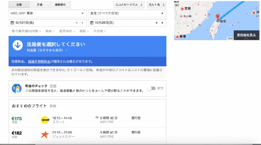Select the 往復 round-trip tab
The height and width of the screenshot is (145, 261).
coord(19,4)
